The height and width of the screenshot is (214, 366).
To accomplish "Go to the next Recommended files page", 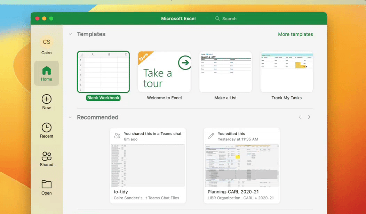I will pos(309,117).
